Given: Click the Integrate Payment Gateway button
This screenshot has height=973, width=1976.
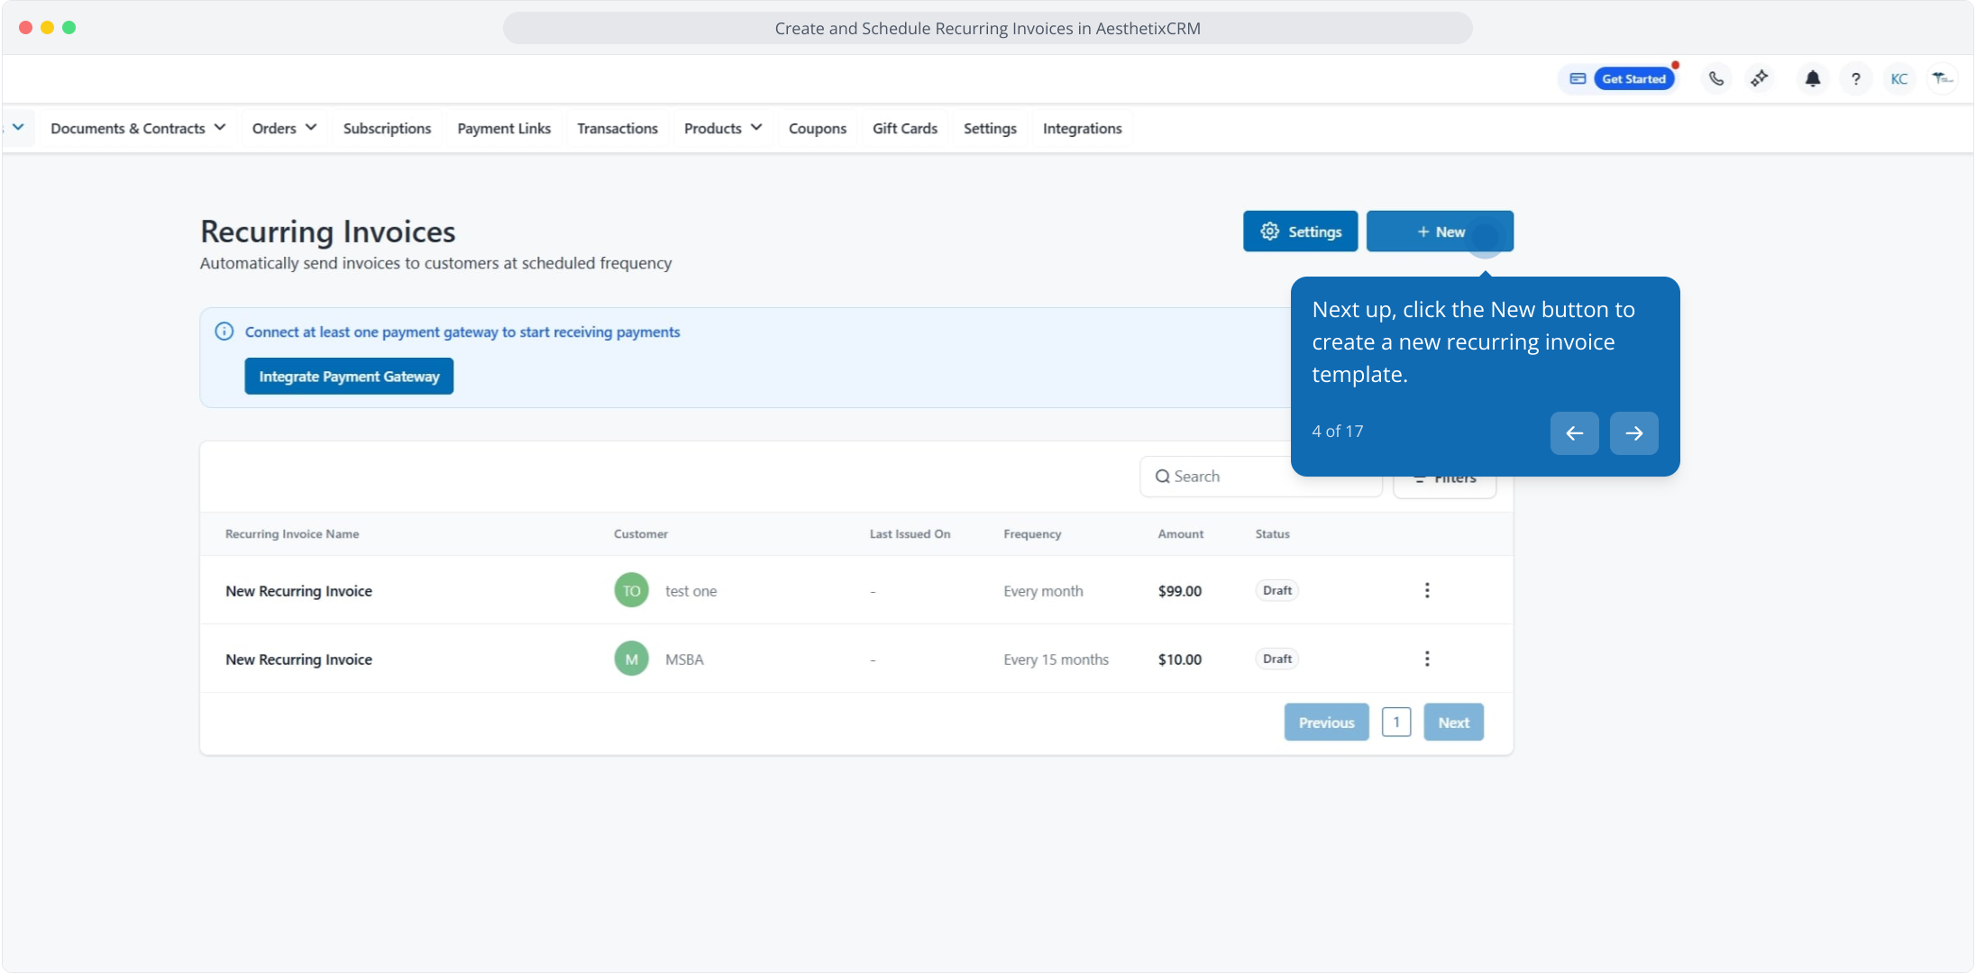Looking at the screenshot, I should (349, 377).
